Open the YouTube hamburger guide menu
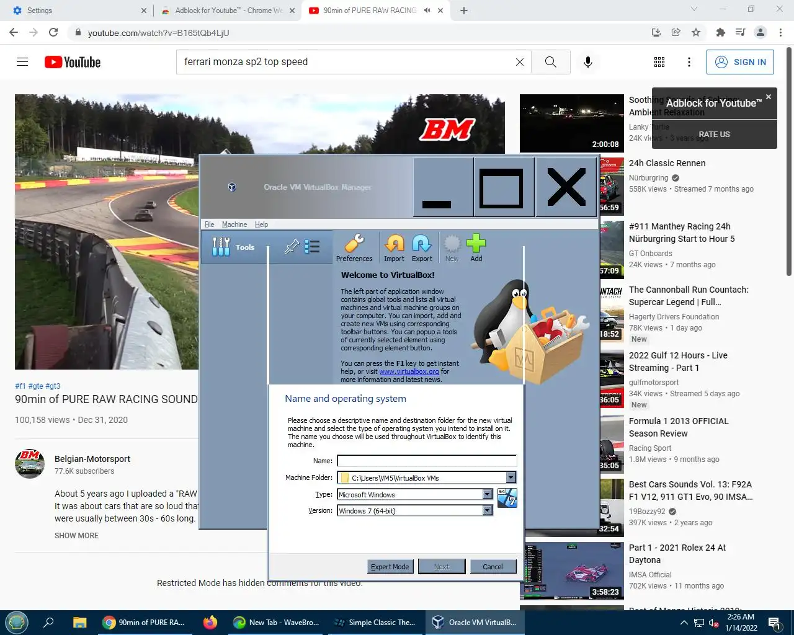Image resolution: width=794 pixels, height=635 pixels. click(22, 62)
